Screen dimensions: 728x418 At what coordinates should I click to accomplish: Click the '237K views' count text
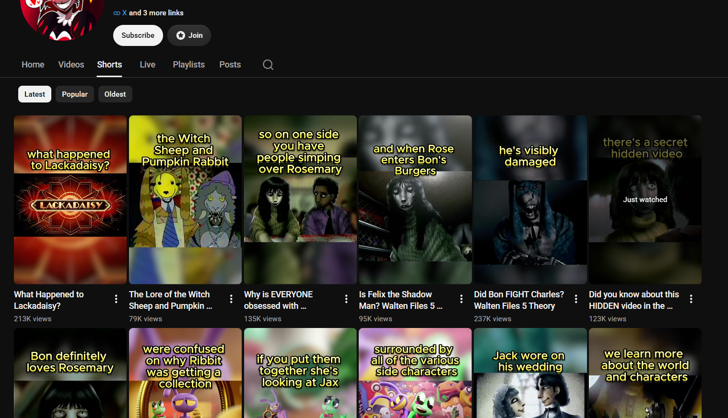[493, 319]
